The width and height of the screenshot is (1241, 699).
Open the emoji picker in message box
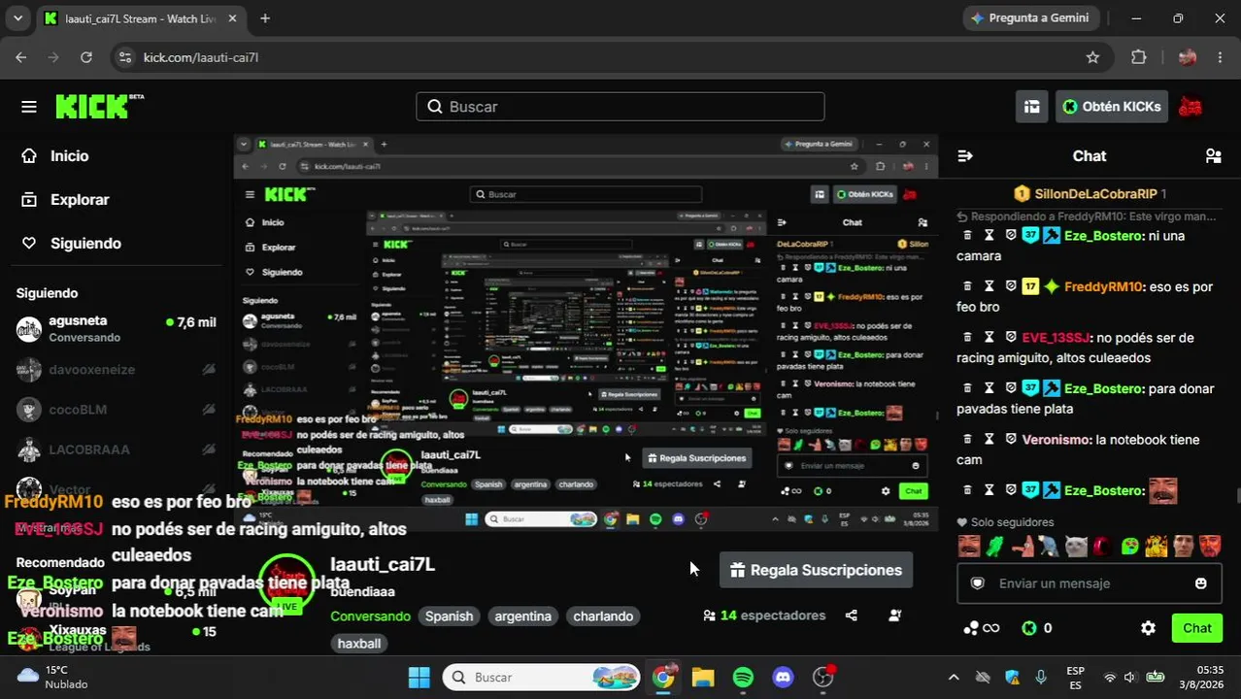click(1201, 583)
